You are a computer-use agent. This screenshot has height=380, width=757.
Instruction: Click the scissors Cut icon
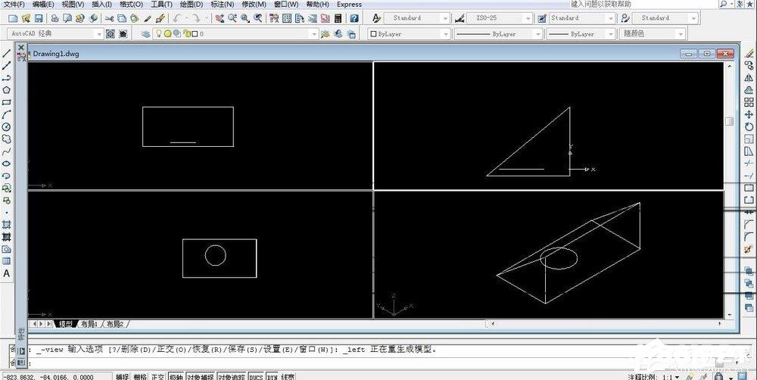tap(110, 18)
